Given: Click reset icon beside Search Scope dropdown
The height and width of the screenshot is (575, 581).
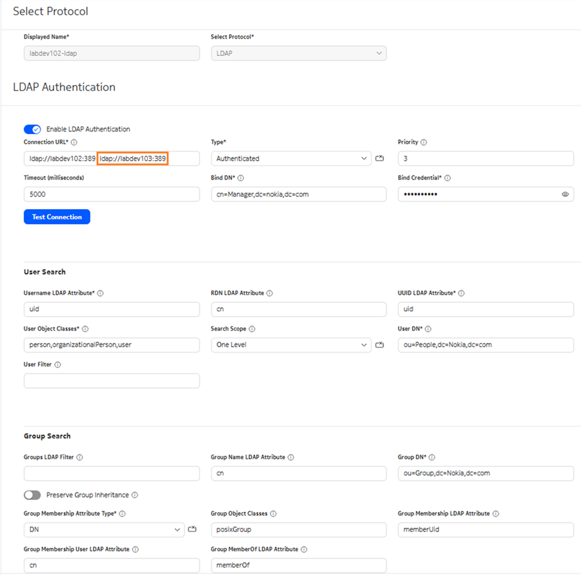Looking at the screenshot, I should (x=379, y=344).
